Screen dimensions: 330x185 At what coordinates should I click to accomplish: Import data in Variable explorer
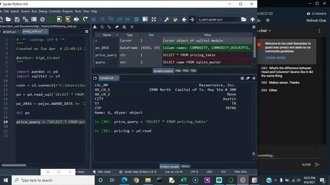pos(95,27)
